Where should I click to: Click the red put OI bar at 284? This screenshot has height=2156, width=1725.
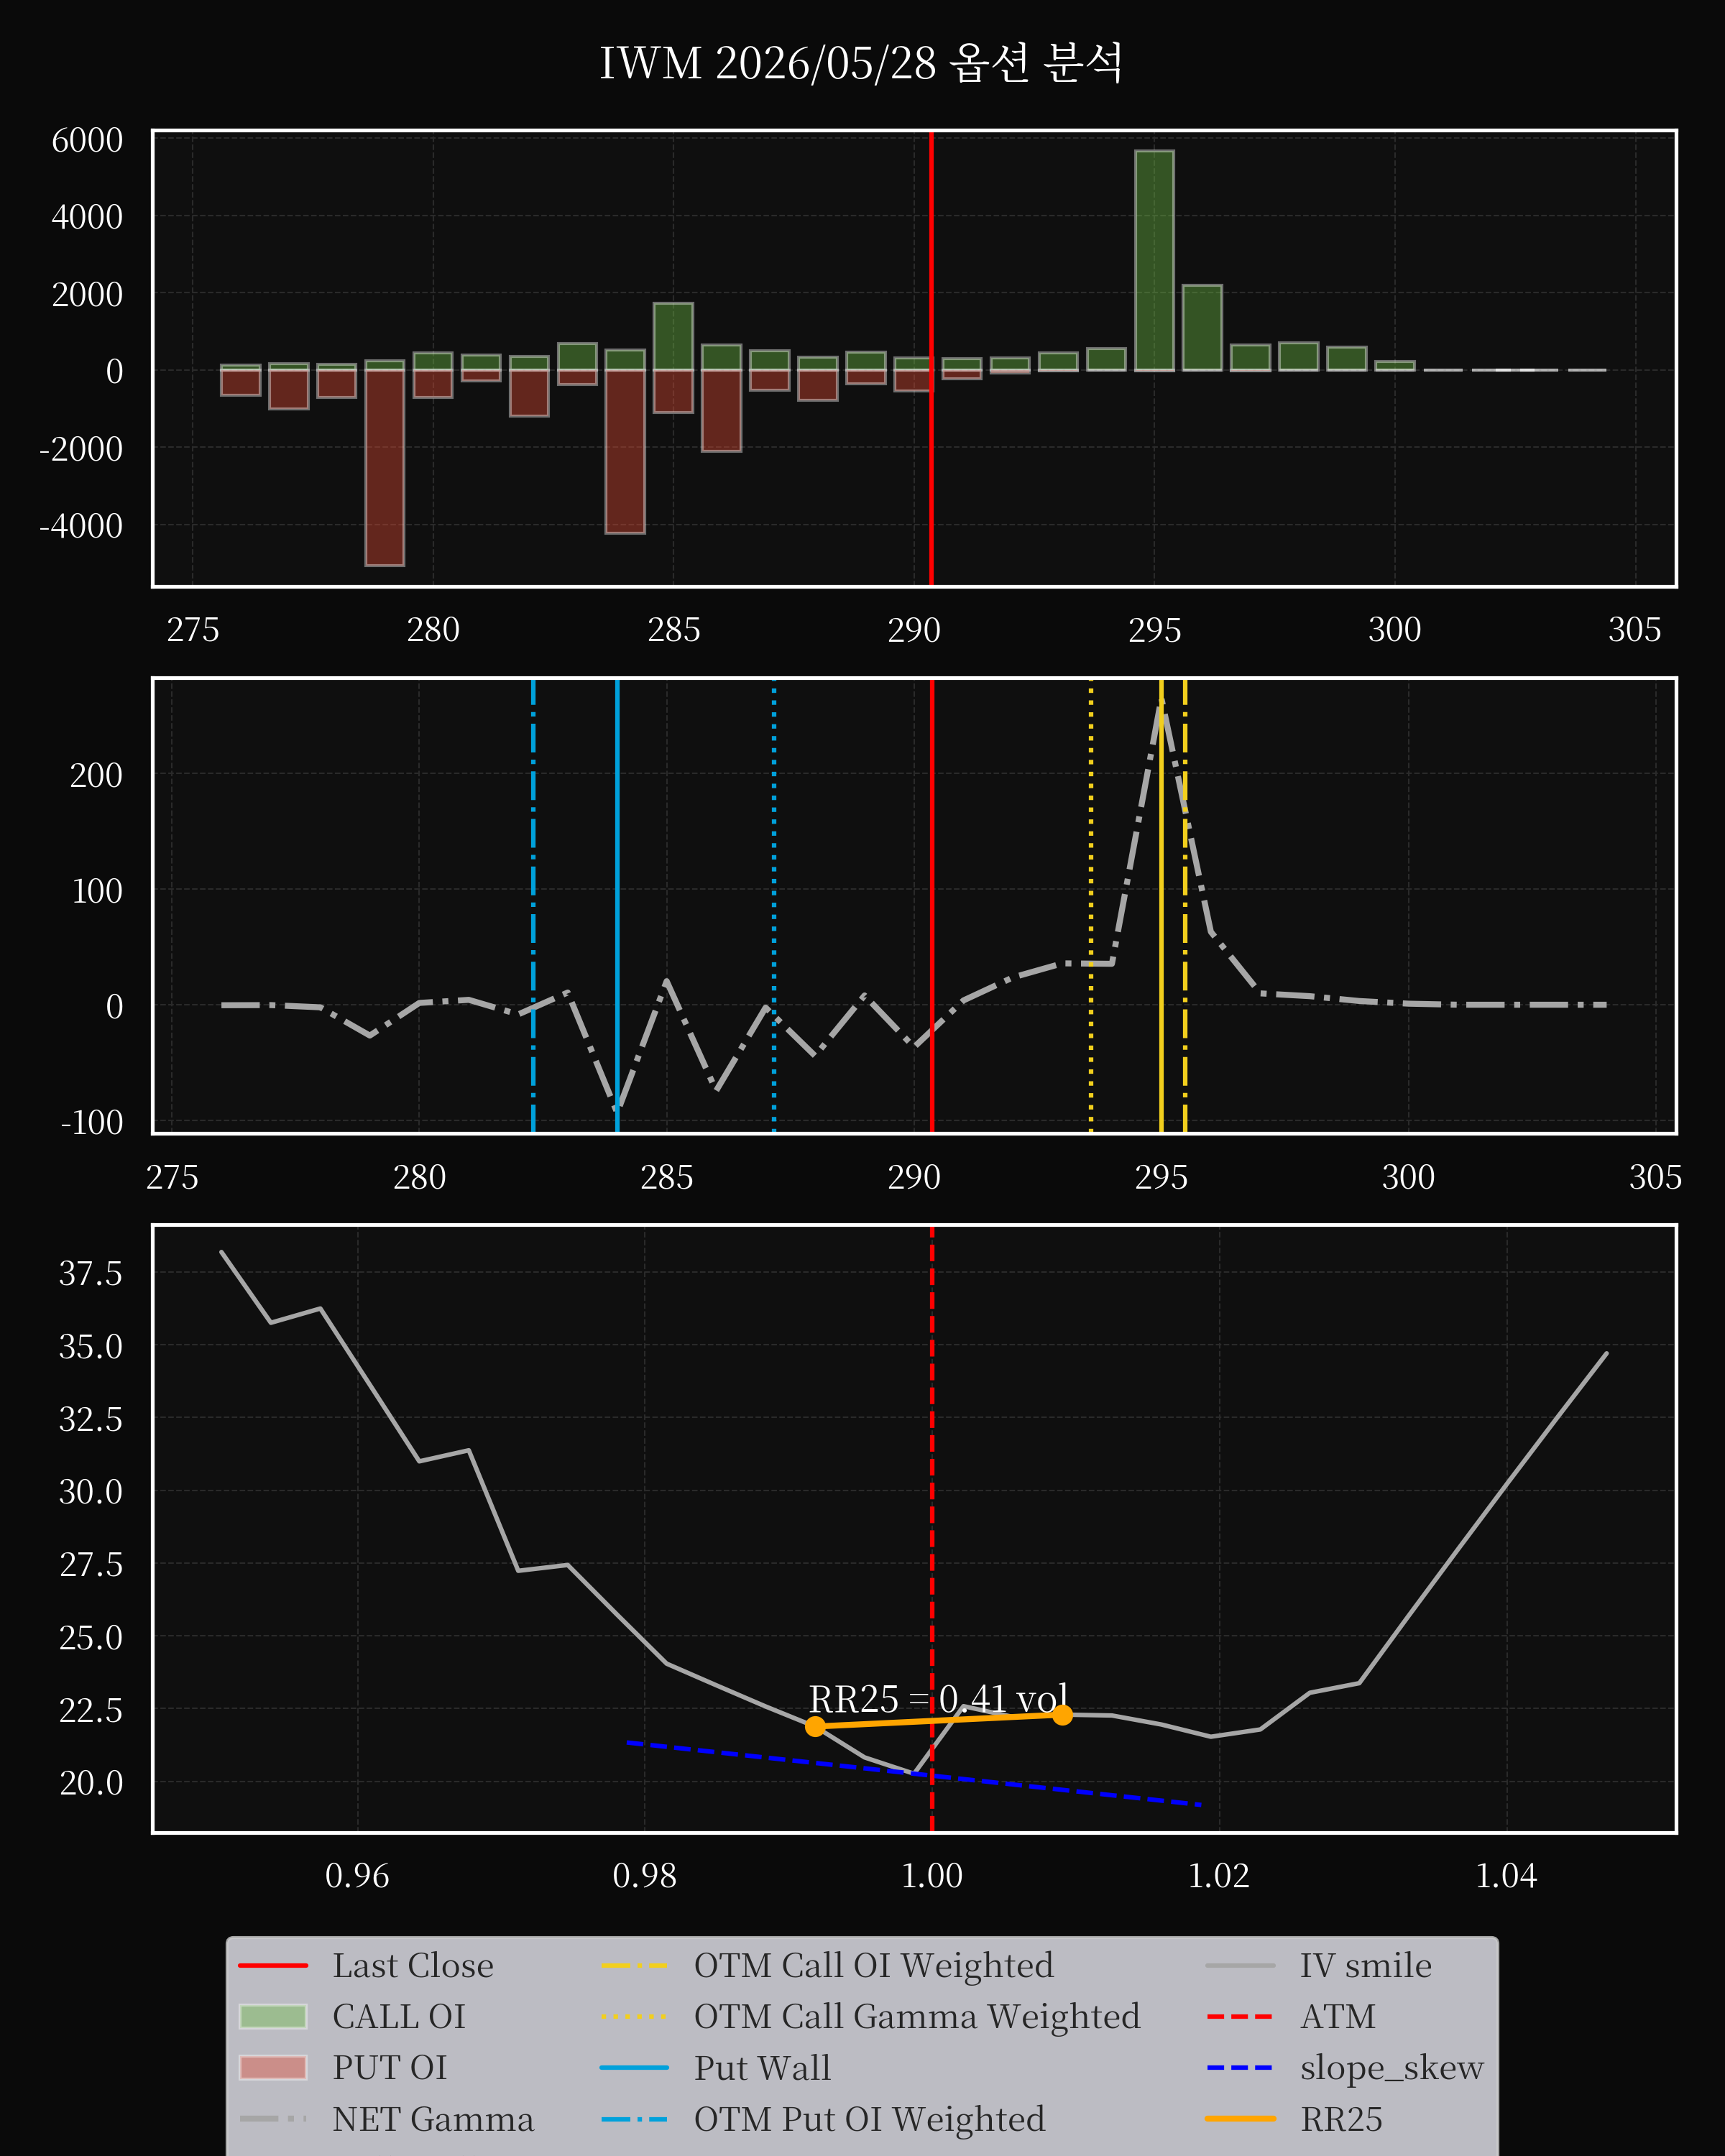pos(625,451)
